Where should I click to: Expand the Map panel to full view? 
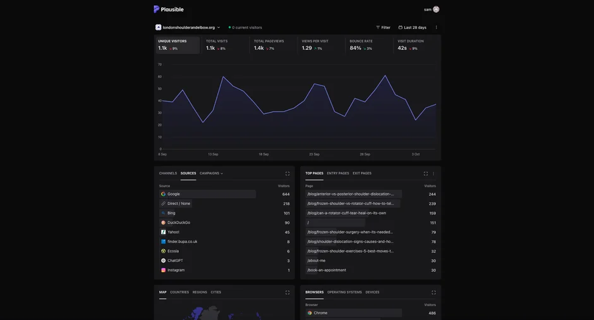tap(287, 292)
